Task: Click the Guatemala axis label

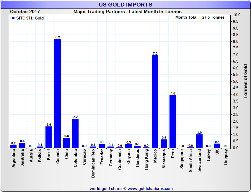Action: [x=120, y=159]
